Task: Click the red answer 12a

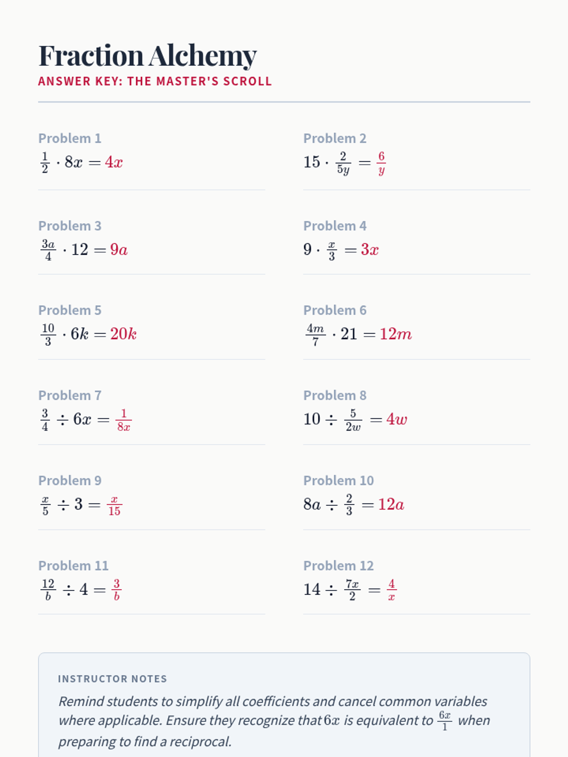Action: (391, 504)
